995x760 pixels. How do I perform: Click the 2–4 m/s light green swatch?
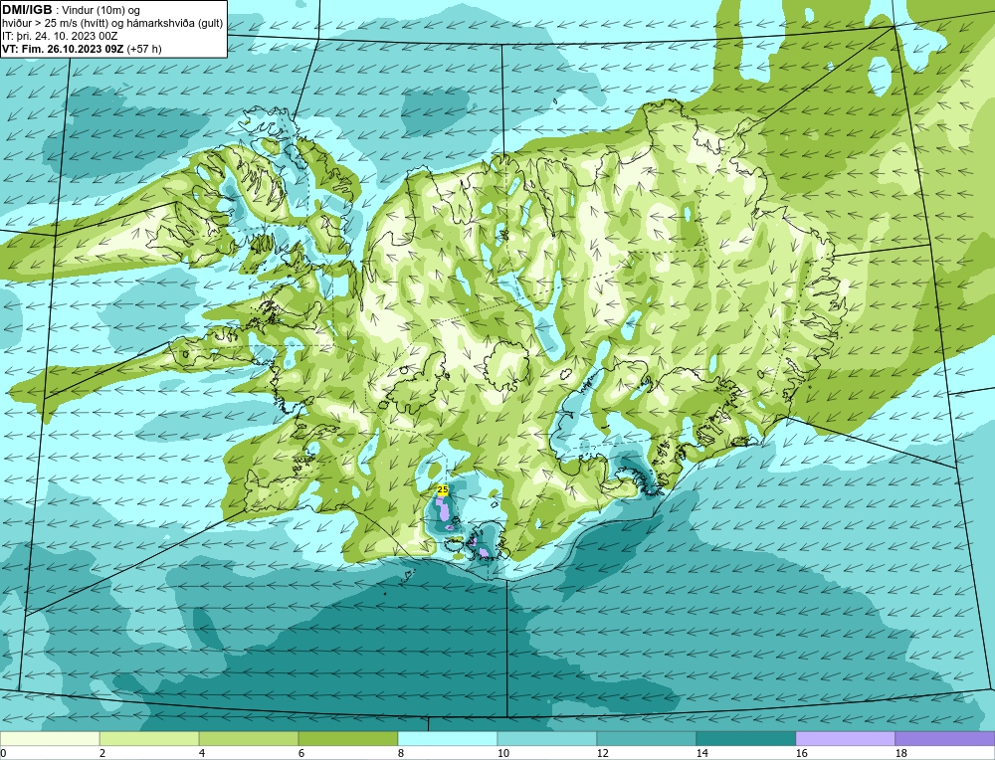(149, 739)
